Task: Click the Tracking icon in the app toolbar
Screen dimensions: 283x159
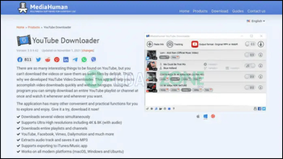Action: tap(170, 44)
